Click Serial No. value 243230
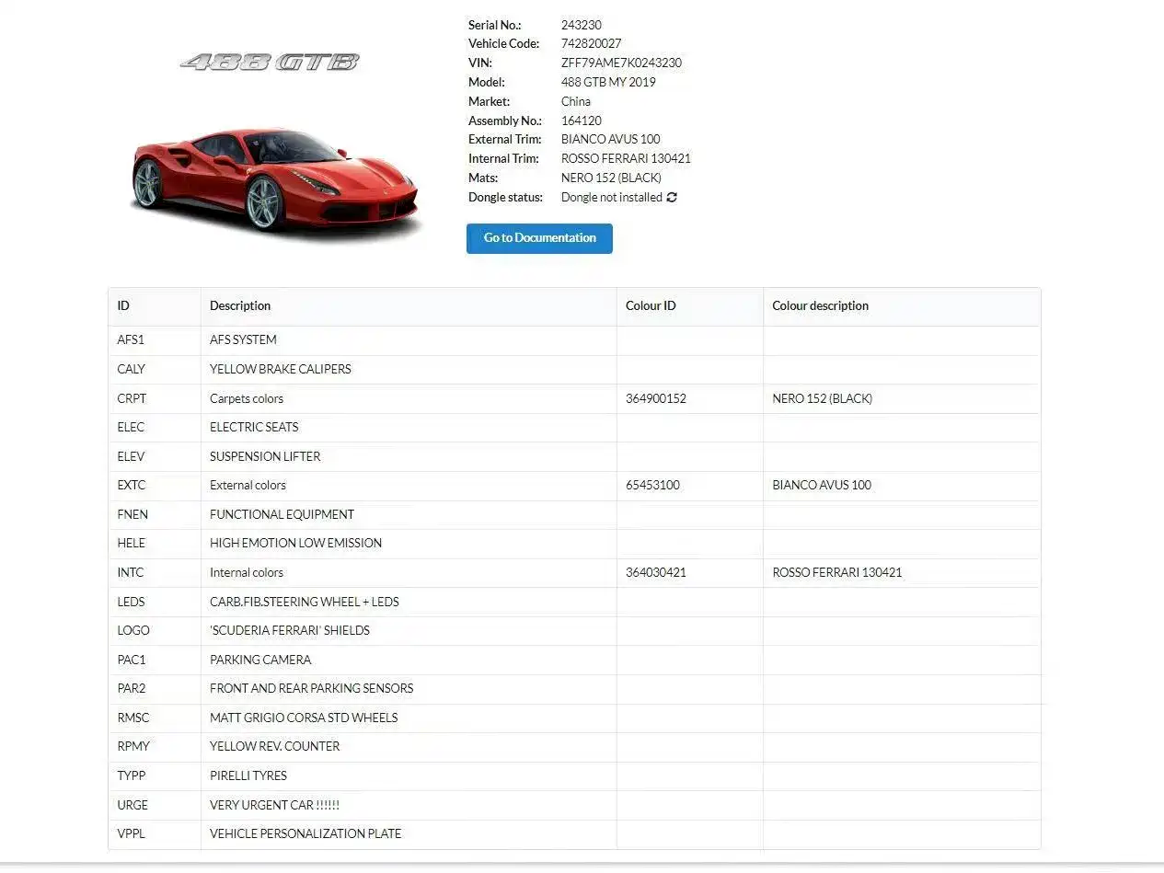 click(582, 26)
